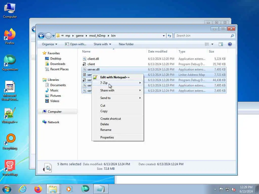Open Downloads under Favorites
Image resolution: width=259 pixels, height=194 pixels.
coord(58,64)
